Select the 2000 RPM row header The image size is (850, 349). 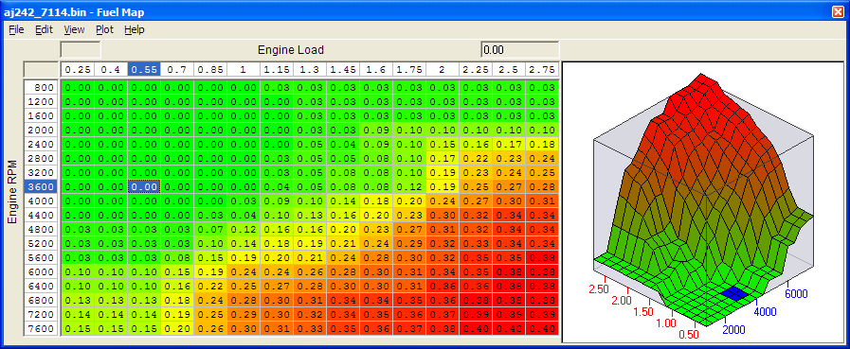tap(42, 130)
